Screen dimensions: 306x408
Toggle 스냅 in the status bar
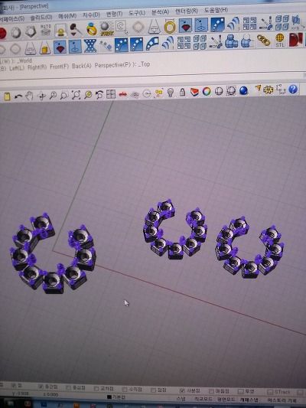tap(181, 399)
